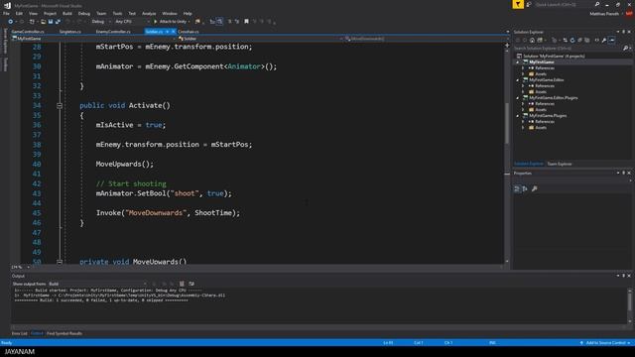
Task: Click the Solution Explorer Properties wrench icon
Action: coord(604,40)
